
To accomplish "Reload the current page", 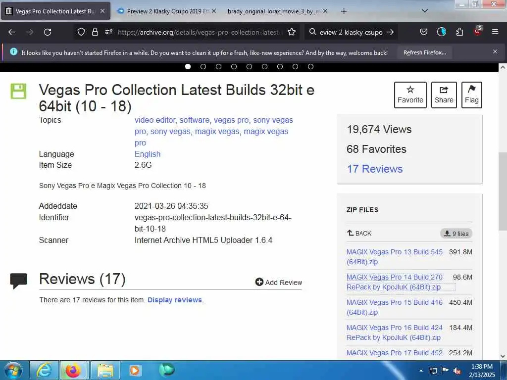I will 48,32.
